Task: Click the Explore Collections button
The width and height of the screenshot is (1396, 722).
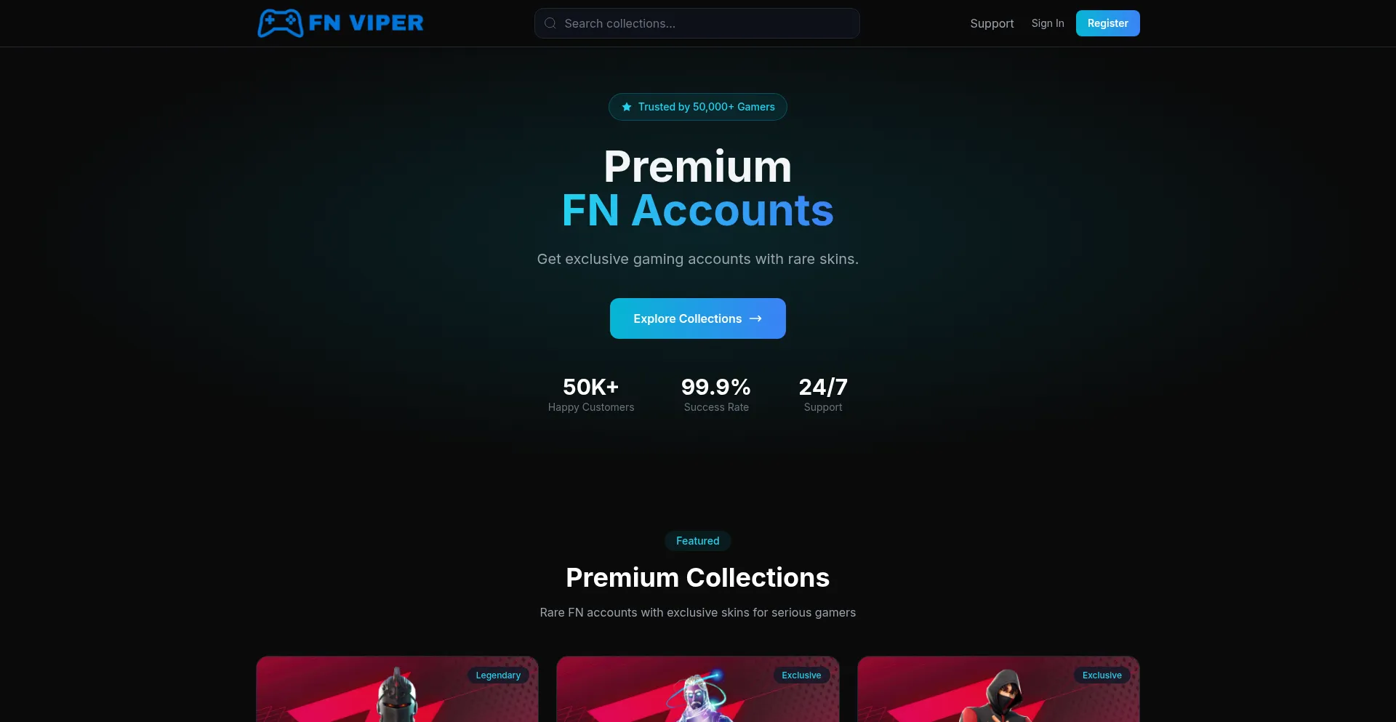Action: [697, 318]
